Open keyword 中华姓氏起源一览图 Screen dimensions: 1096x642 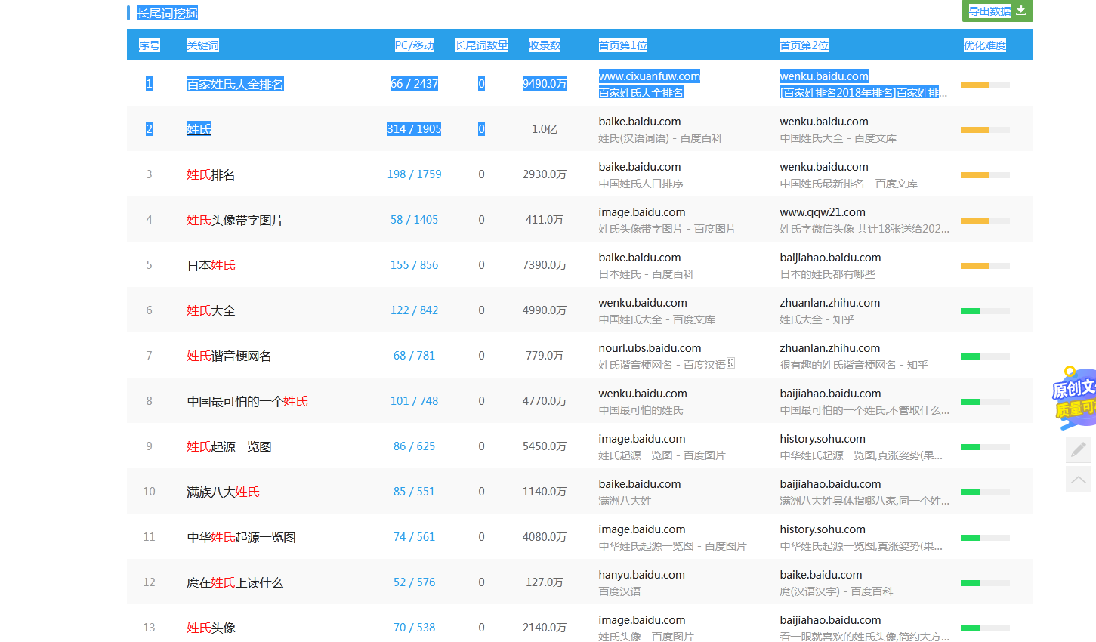[x=241, y=537]
